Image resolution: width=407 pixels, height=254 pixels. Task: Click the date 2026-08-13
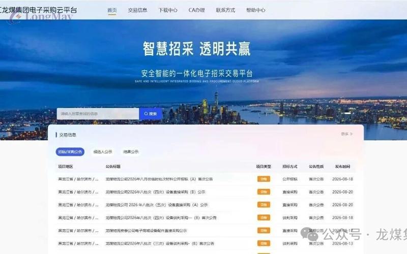(342, 243)
